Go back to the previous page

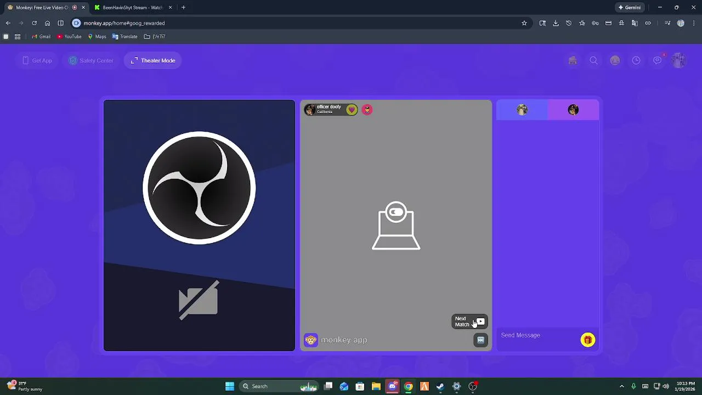pyautogui.click(x=8, y=23)
